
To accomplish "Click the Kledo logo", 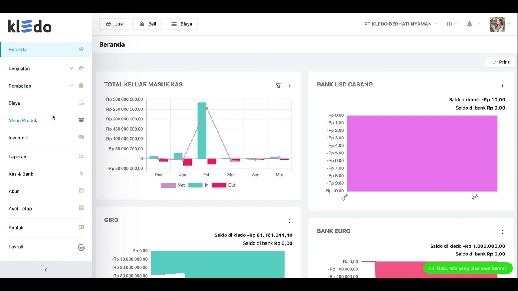I will tap(30, 27).
